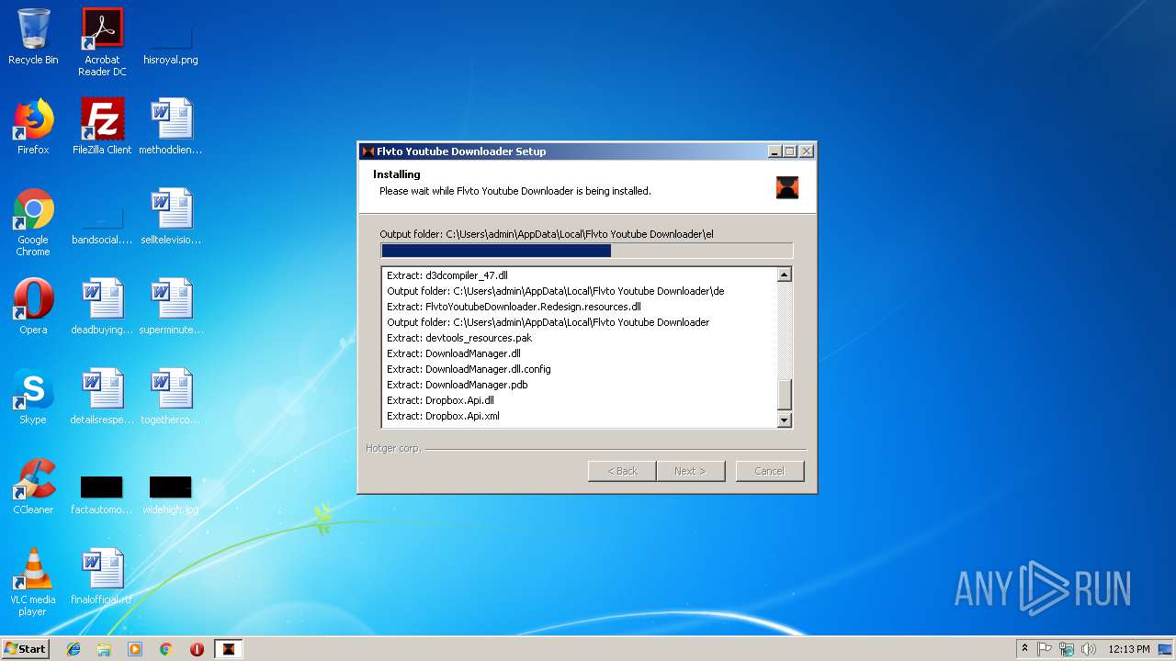Open Firefox from the desktop
The height and width of the screenshot is (661, 1176).
click(x=33, y=127)
